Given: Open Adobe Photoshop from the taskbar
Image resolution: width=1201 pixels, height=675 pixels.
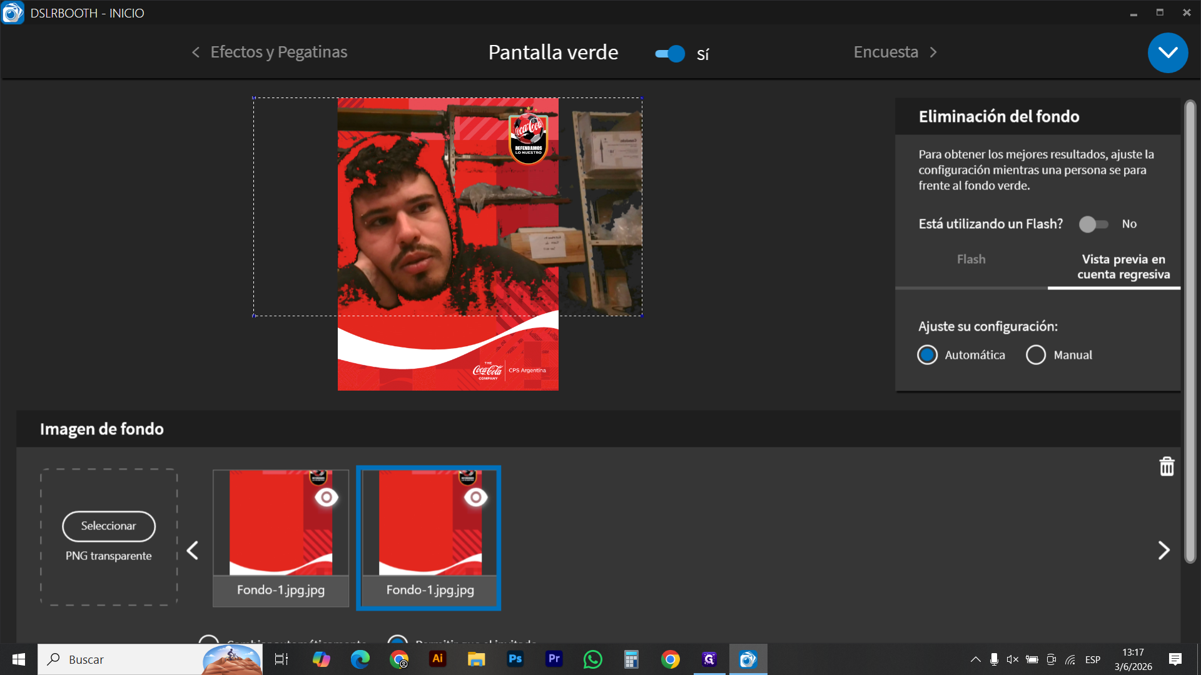Looking at the screenshot, I should pyautogui.click(x=515, y=659).
